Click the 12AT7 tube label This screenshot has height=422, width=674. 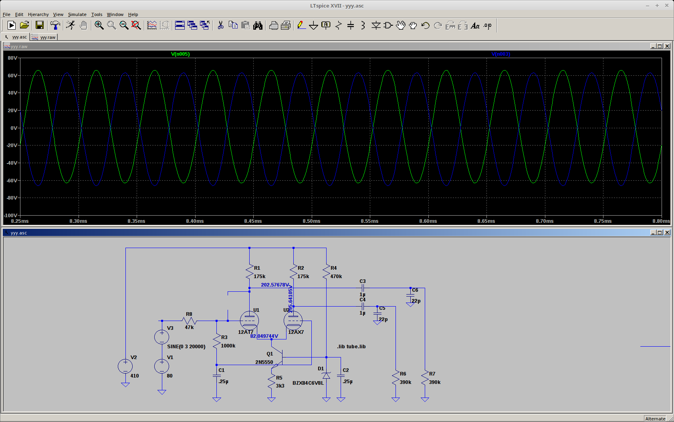[x=246, y=332]
